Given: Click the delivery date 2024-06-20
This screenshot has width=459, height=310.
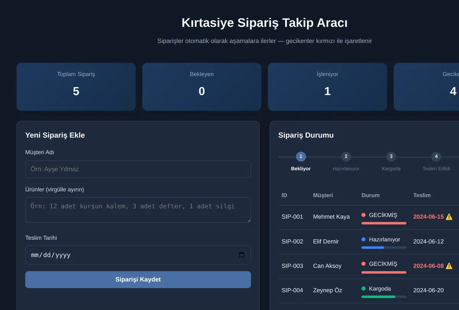Looking at the screenshot, I should (x=428, y=290).
